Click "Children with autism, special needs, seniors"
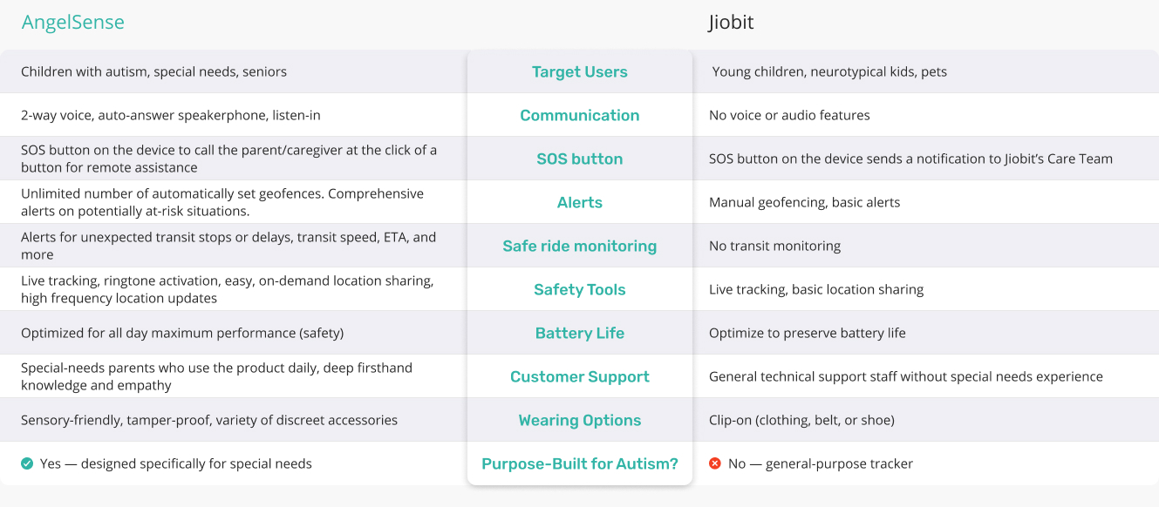The height and width of the screenshot is (507, 1159). pyautogui.click(x=153, y=71)
